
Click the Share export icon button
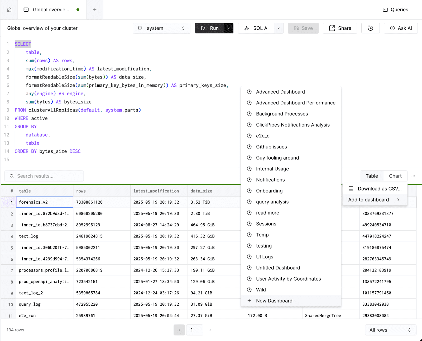pos(340,28)
